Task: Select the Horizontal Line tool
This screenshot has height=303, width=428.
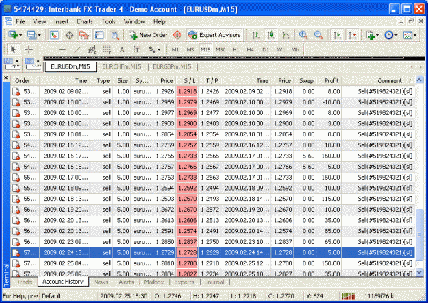Action: (62, 50)
